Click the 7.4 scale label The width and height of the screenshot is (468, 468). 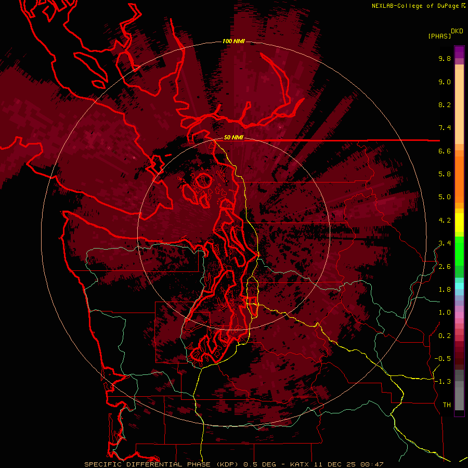coord(445,128)
